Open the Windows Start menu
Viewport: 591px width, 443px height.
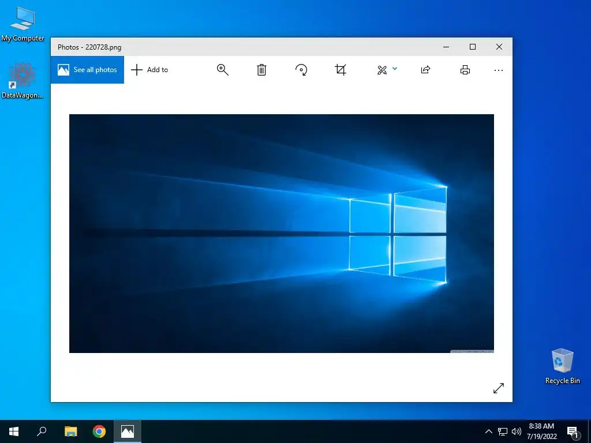click(x=14, y=431)
